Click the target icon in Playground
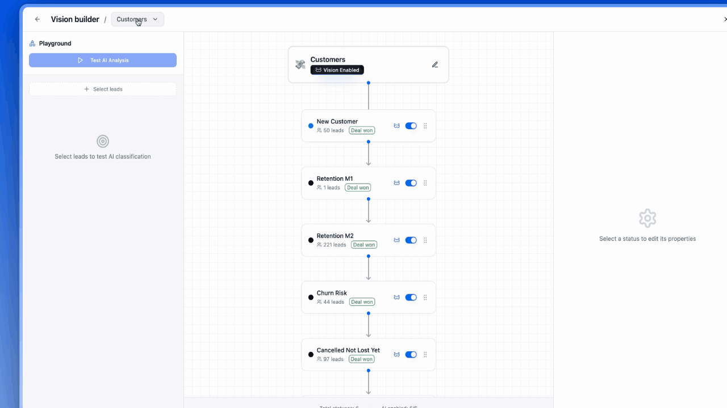This screenshot has width=727, height=408. [103, 141]
